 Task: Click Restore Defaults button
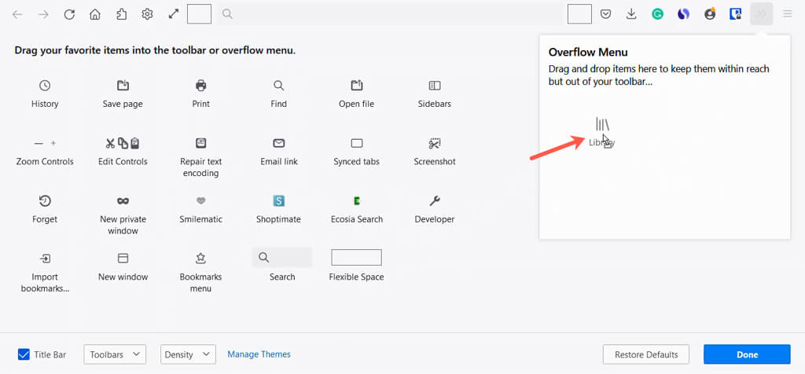pyautogui.click(x=645, y=354)
